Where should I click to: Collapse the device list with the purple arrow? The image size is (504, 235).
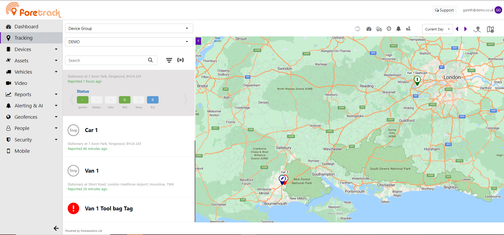pyautogui.click(x=198, y=41)
